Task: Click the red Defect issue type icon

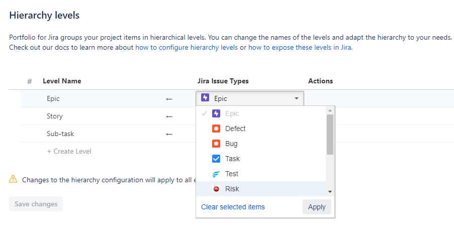Action: [216, 129]
